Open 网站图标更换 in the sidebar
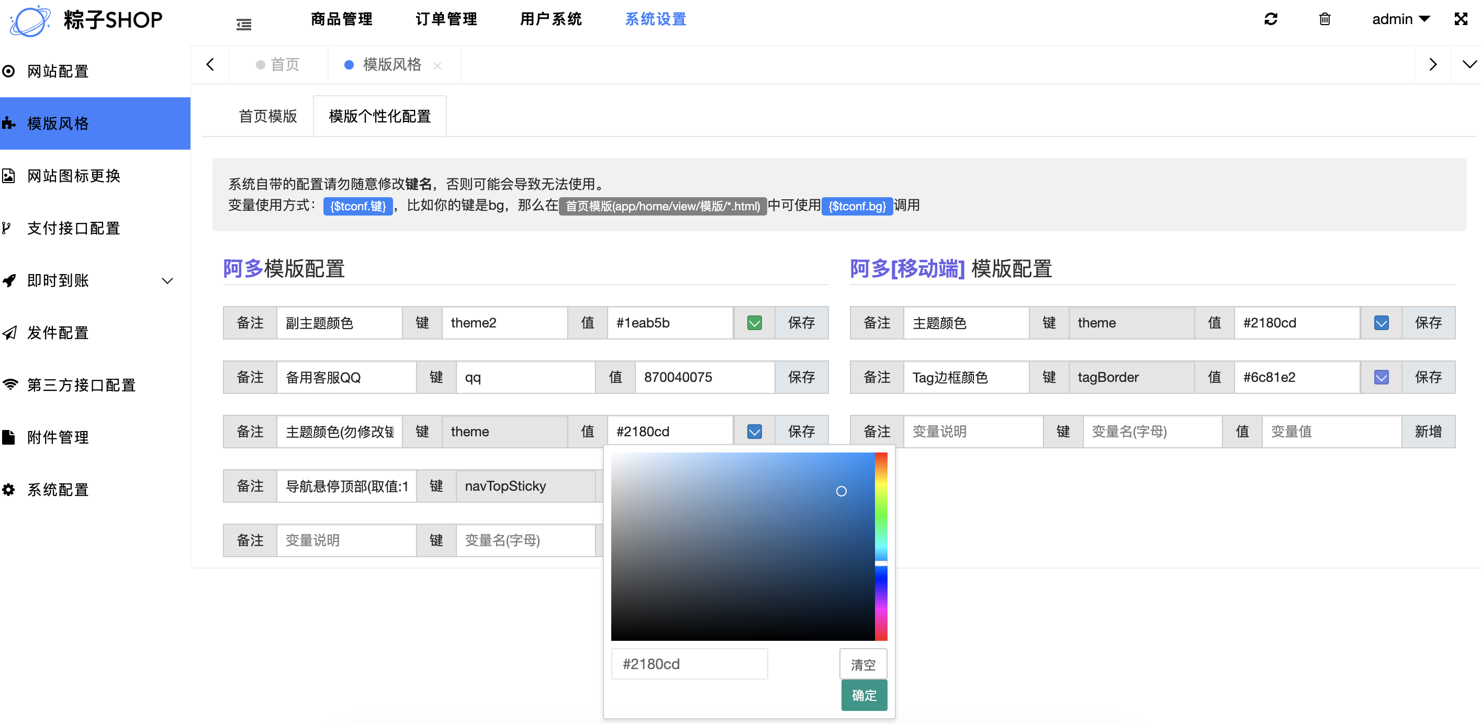 click(x=95, y=176)
